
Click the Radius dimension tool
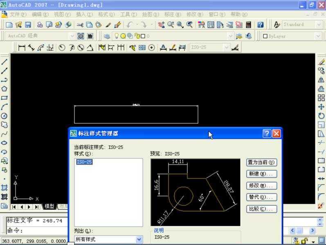(x=62, y=48)
